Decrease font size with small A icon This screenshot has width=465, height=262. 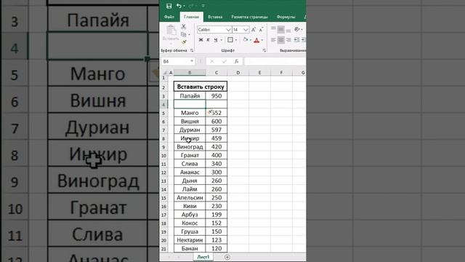tap(261, 29)
